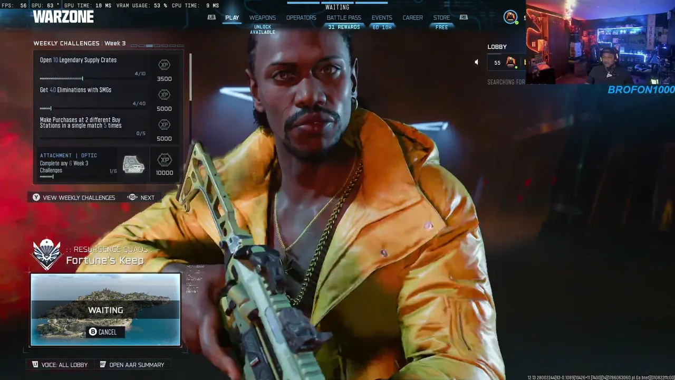Click the 6D 10H timer under Events
This screenshot has width=675, height=380.
click(382, 27)
